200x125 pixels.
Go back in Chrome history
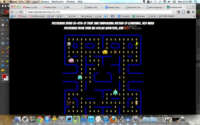coord(12,12)
